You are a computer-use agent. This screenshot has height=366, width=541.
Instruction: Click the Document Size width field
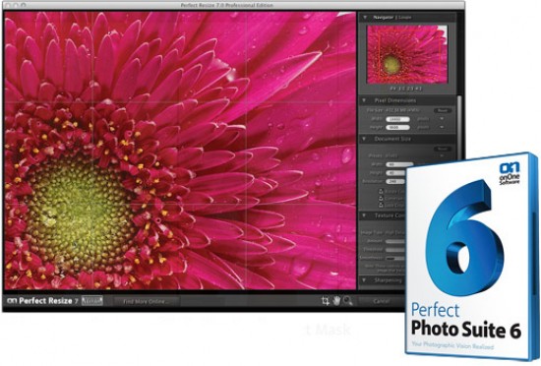[x=399, y=164]
